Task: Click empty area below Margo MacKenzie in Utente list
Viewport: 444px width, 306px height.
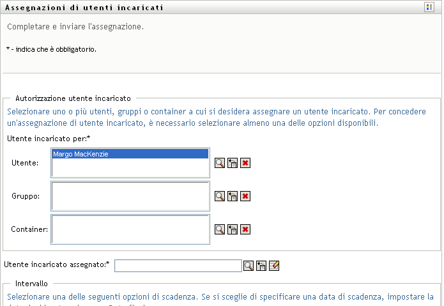Action: tap(130, 167)
